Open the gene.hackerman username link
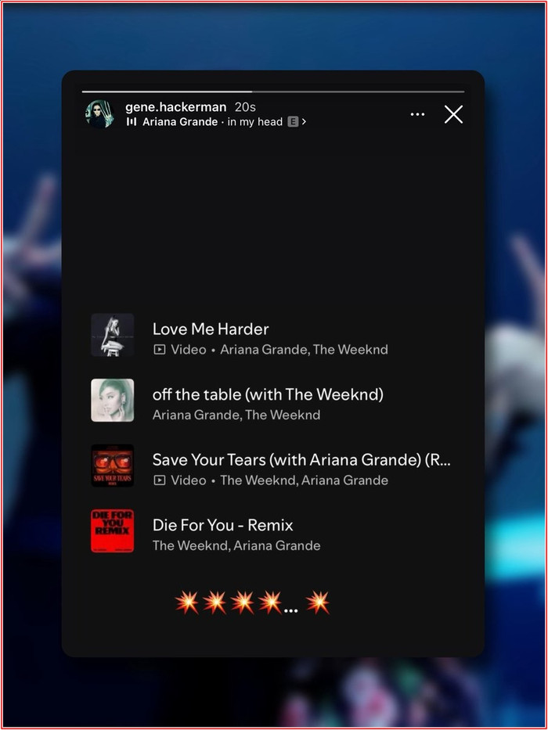The image size is (548, 730). [175, 107]
